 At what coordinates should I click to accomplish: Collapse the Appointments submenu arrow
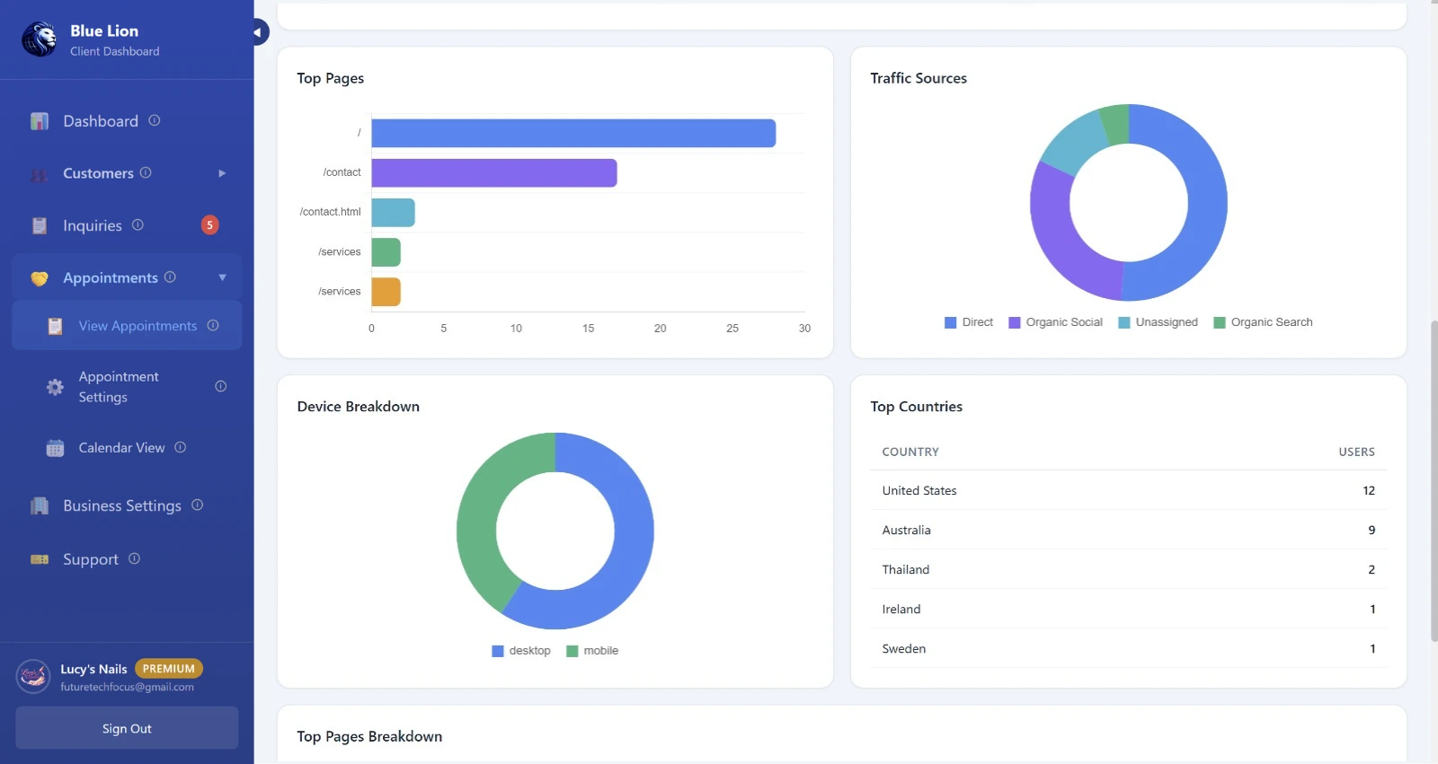point(222,277)
